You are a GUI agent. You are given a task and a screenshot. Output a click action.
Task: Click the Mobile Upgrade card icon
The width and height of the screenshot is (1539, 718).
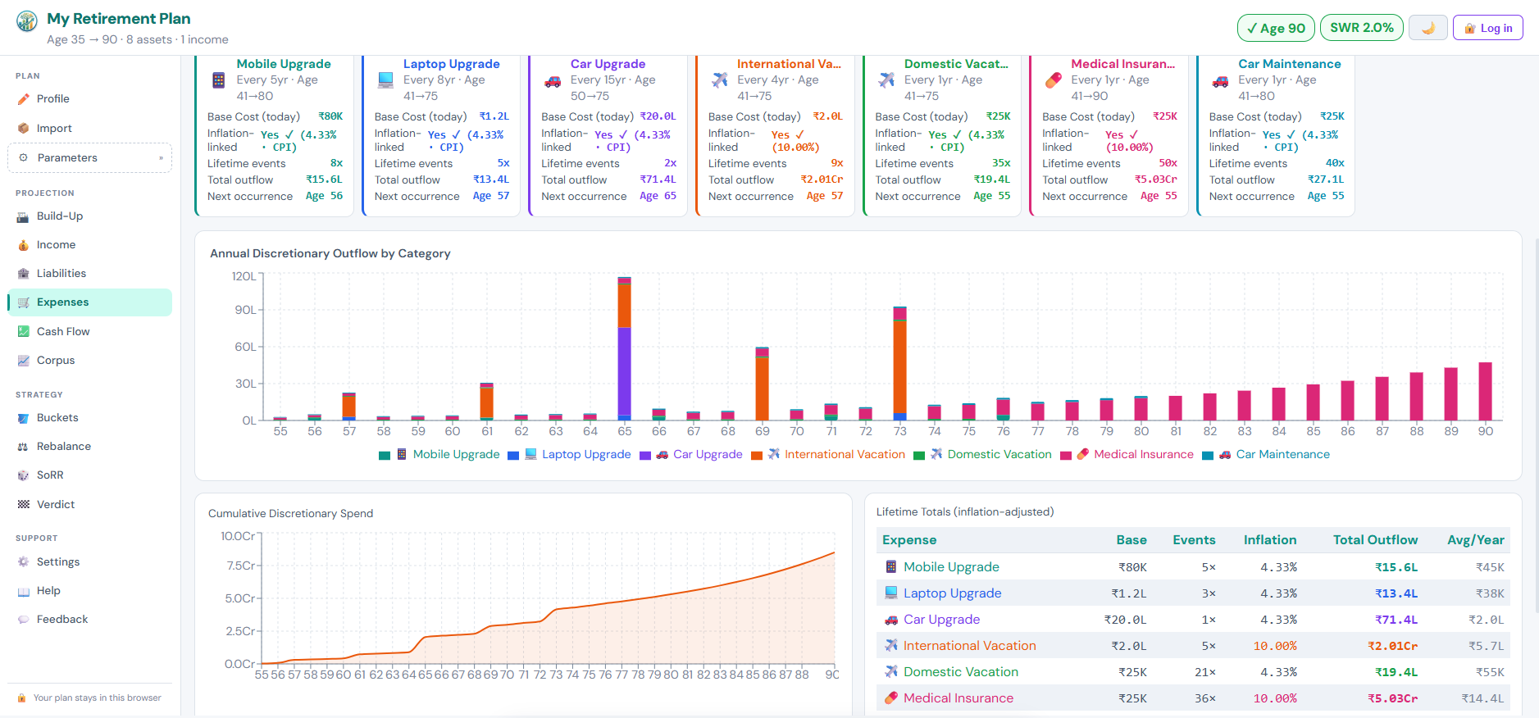point(218,80)
